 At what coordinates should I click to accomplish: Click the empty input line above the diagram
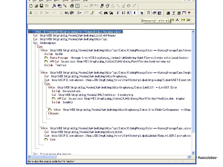[x=111, y=27]
